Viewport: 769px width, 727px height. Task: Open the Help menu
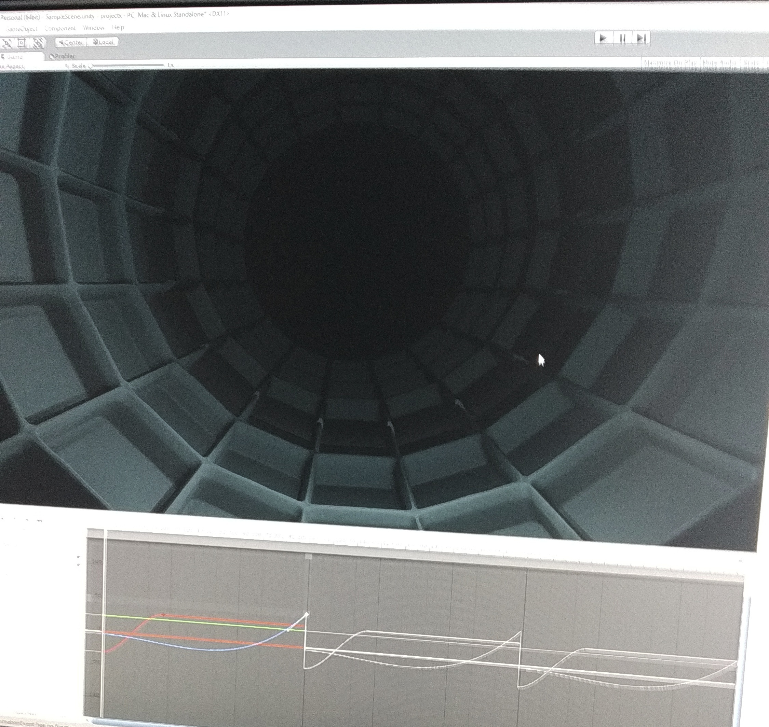[x=118, y=28]
